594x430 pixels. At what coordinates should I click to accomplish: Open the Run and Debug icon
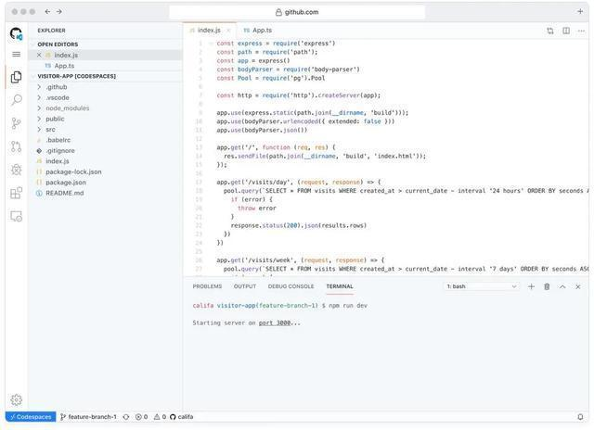pos(17,170)
